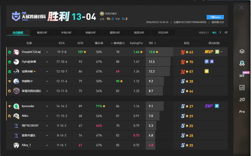Image resolution: width=251 pixels, height=156 pixels.
Task: Open Riley_1's avatar
Action: pos(16,145)
